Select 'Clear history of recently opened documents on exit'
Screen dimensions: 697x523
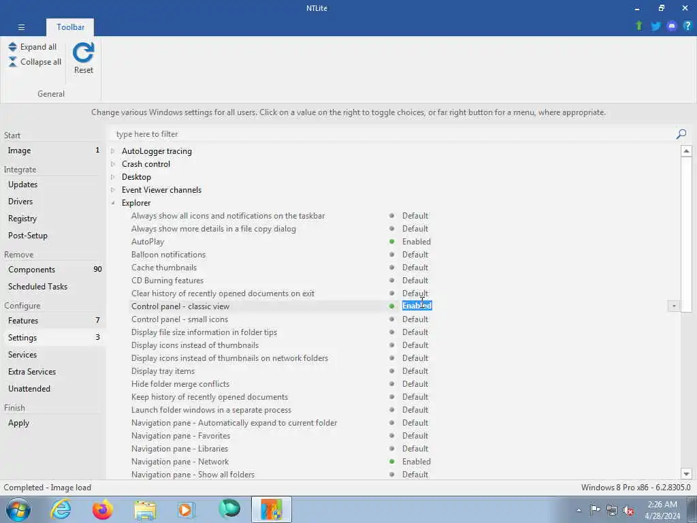click(x=223, y=294)
